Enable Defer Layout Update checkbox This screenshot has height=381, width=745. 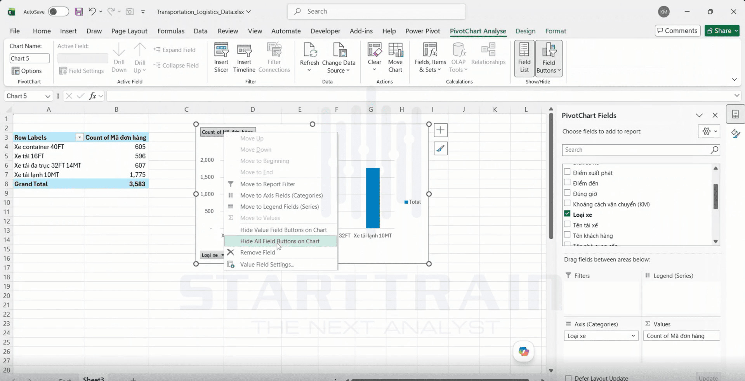568,378
